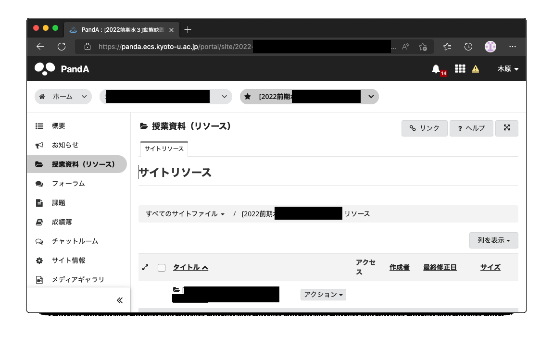Click the リンク button
Screen dimensions: 553x348
coord(425,128)
